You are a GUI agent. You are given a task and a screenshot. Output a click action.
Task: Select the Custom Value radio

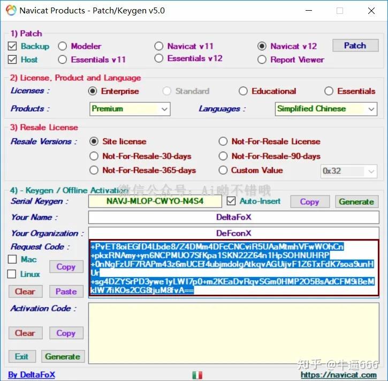(x=223, y=170)
